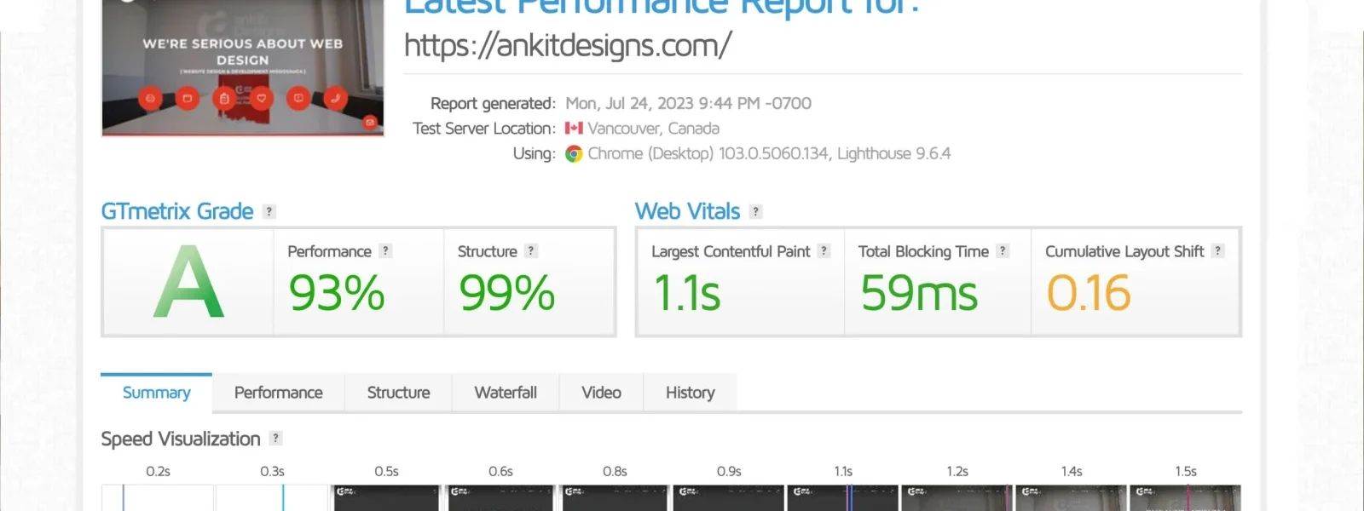Viewport: 1364px width, 511px height.
Task: Click the grade A letter
Action: (189, 282)
